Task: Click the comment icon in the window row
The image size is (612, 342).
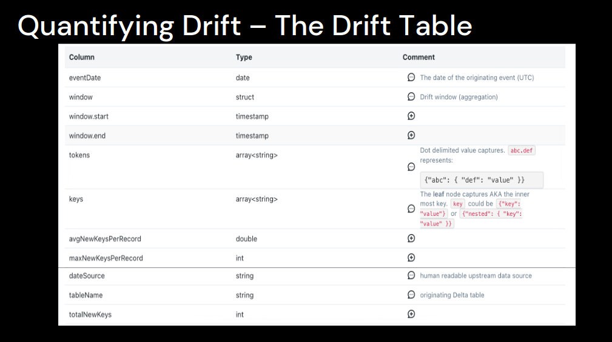Action: (x=411, y=96)
